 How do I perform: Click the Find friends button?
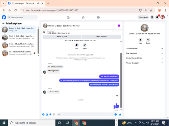(143, 17)
